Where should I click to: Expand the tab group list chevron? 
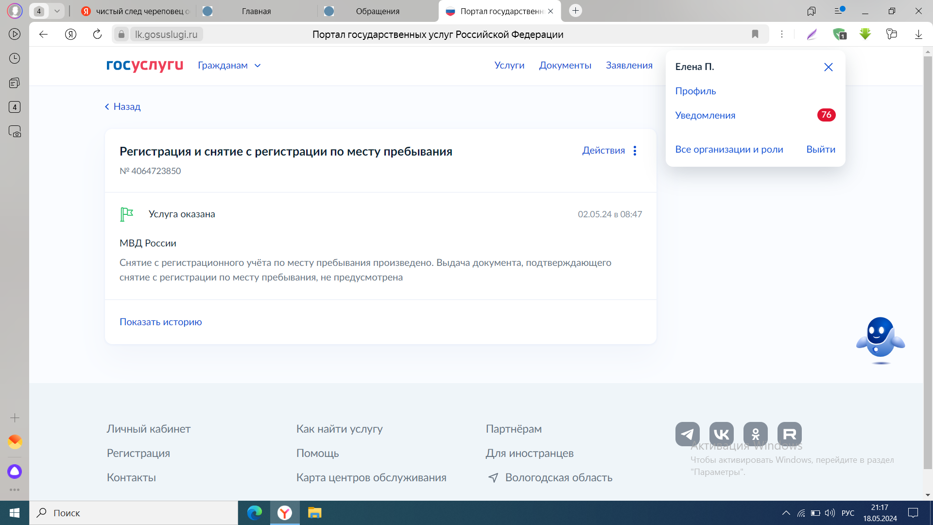[57, 11]
